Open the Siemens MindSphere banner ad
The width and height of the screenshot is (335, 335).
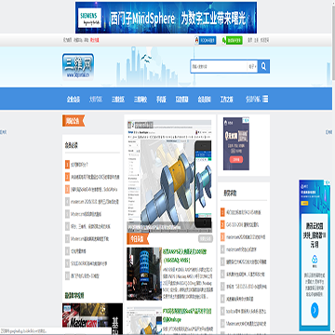coord(166,18)
